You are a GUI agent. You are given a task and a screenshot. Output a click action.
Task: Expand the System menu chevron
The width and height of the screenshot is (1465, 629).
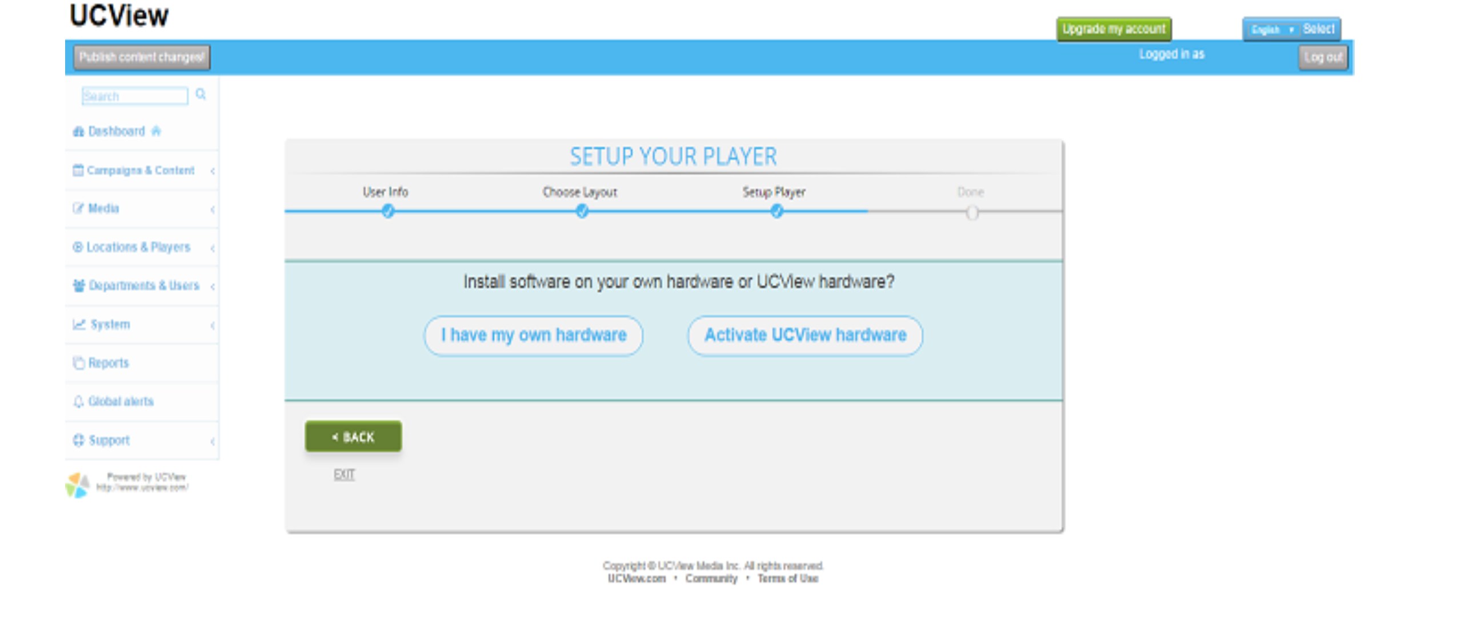[213, 325]
